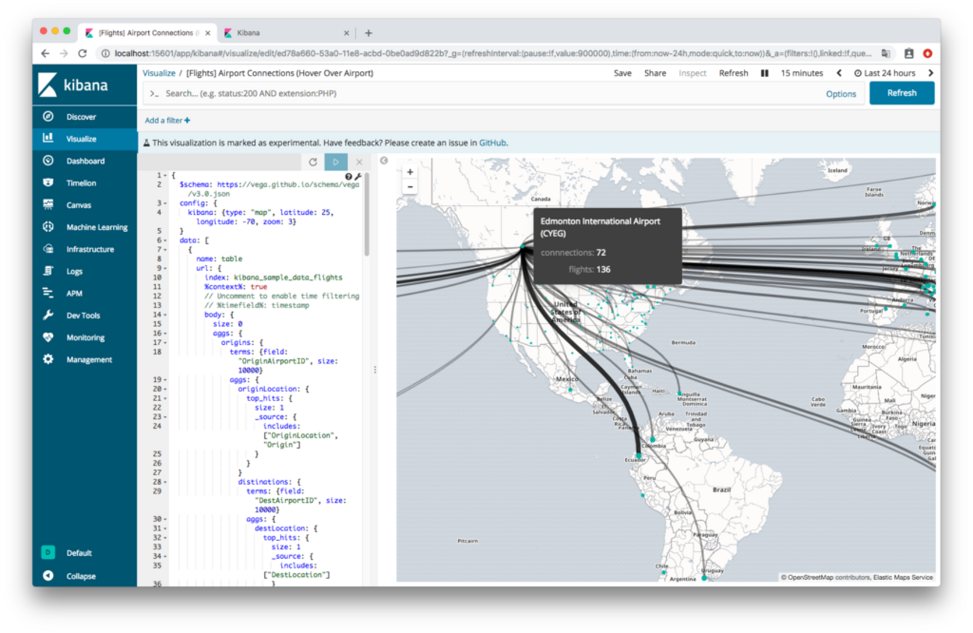The width and height of the screenshot is (973, 633).
Task: Click the map zoom in plus button
Action: point(410,172)
